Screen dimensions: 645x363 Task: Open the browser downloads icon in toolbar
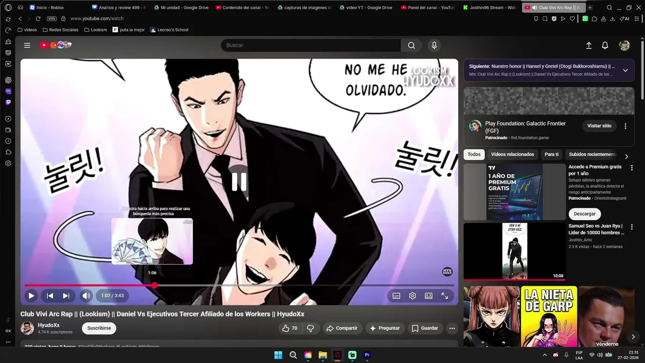click(612, 19)
